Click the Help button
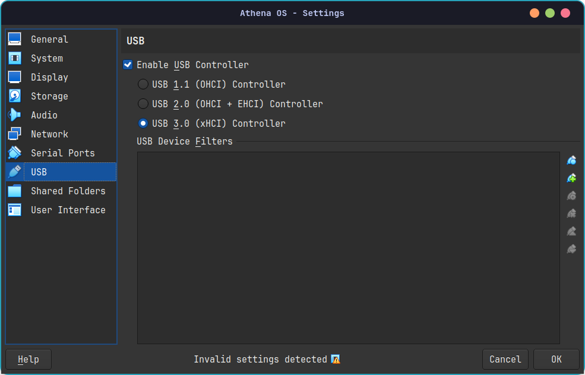 [28, 359]
